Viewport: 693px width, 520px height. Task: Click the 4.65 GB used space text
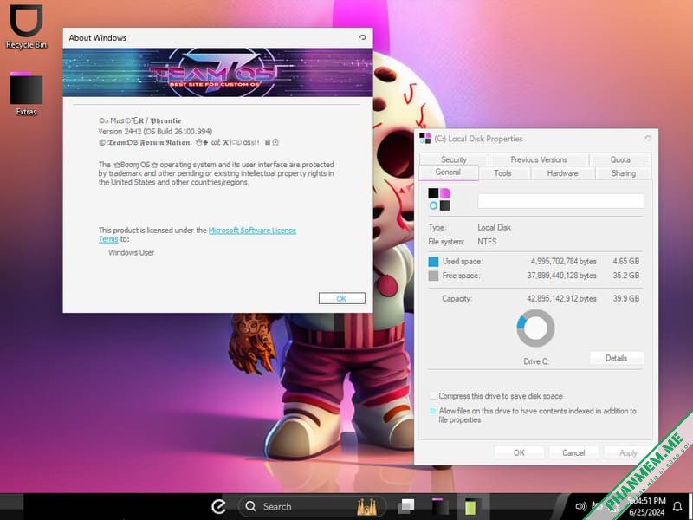coord(625,262)
